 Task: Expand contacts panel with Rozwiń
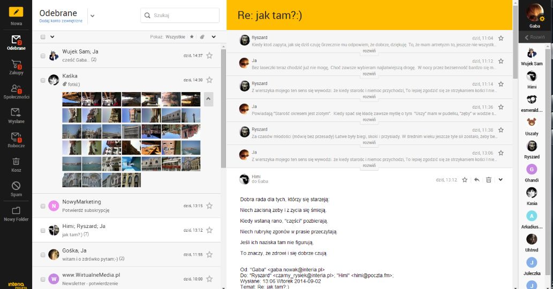point(535,37)
